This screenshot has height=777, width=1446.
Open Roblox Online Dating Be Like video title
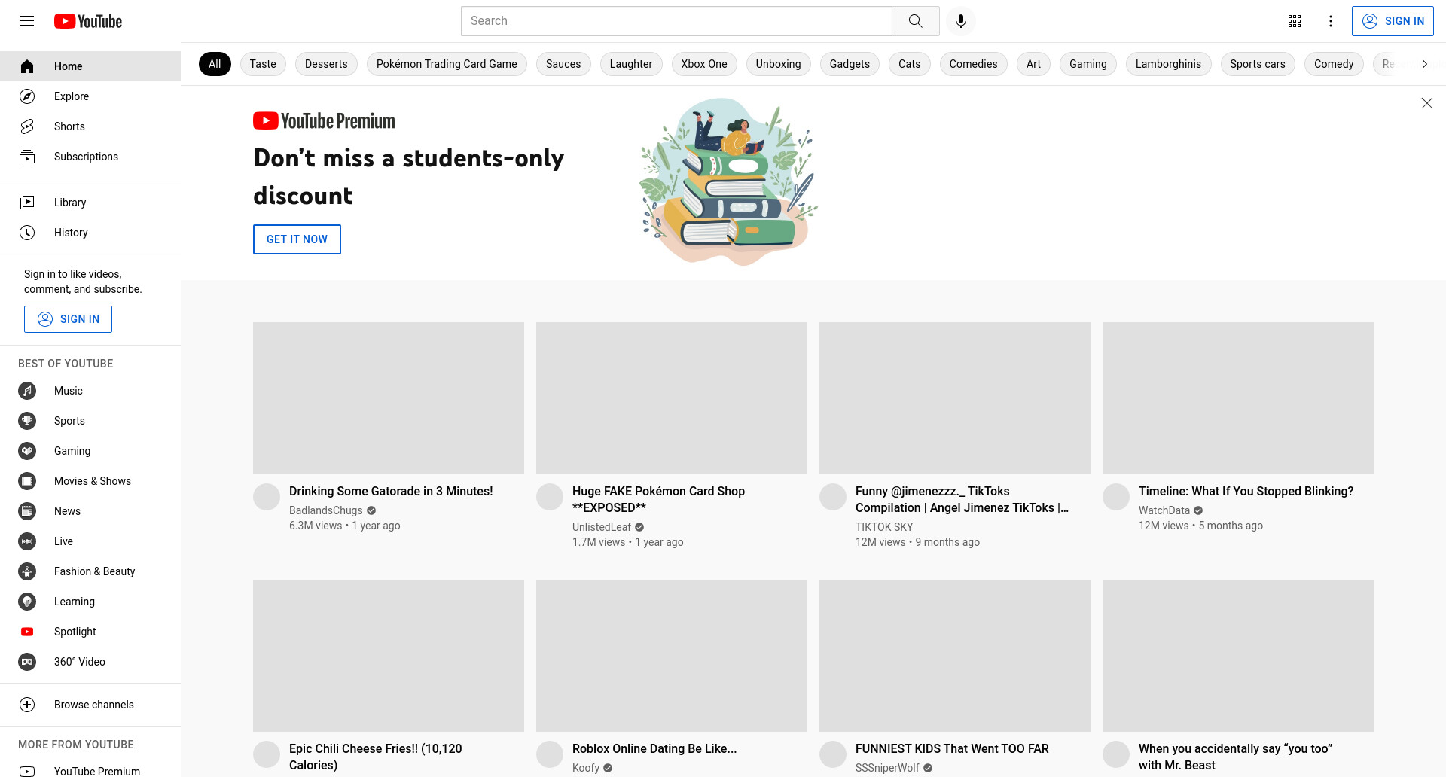click(x=654, y=748)
